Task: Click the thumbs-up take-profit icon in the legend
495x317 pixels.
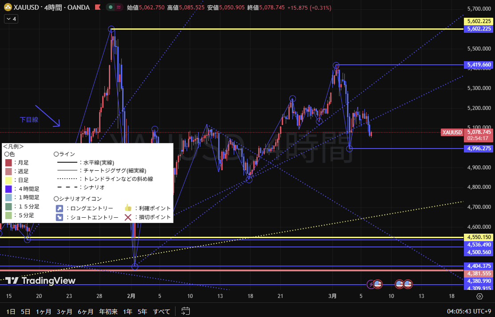Action: pyautogui.click(x=128, y=208)
